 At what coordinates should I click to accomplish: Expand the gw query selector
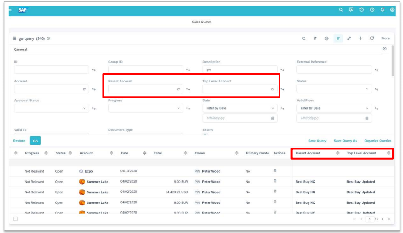pyautogui.click(x=48, y=38)
